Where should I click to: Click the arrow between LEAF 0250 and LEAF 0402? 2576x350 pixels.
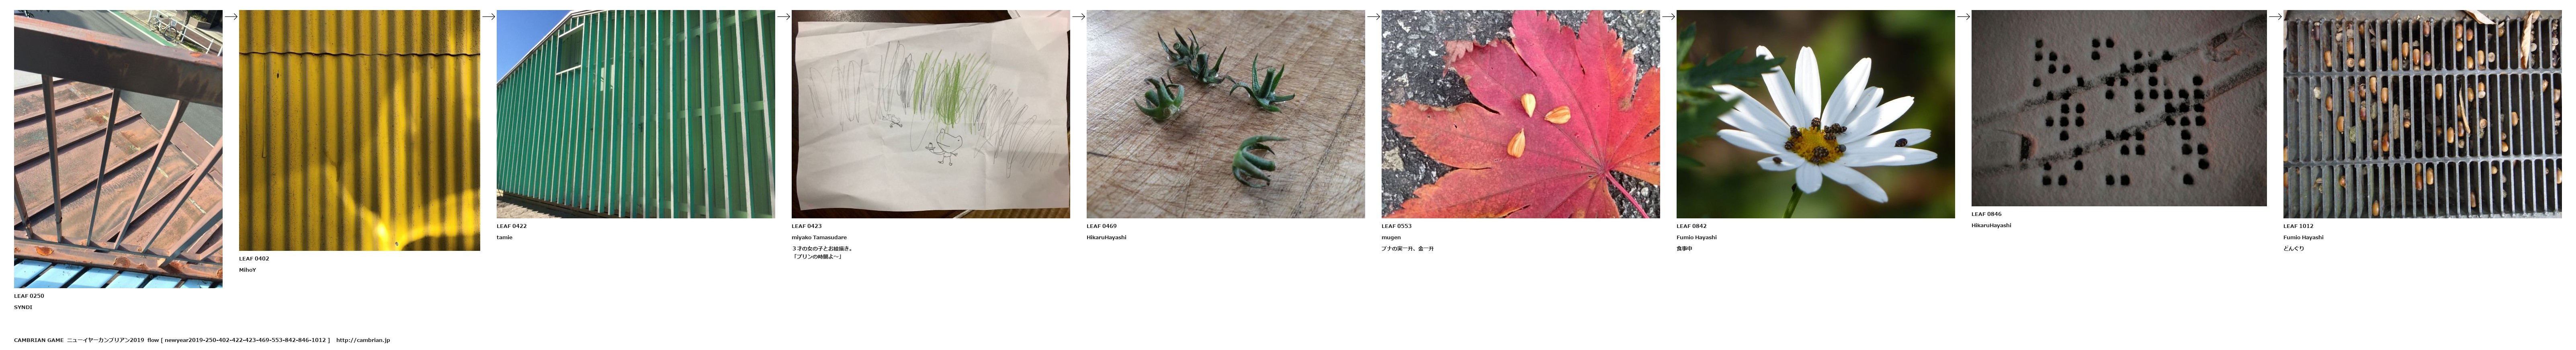point(231,16)
